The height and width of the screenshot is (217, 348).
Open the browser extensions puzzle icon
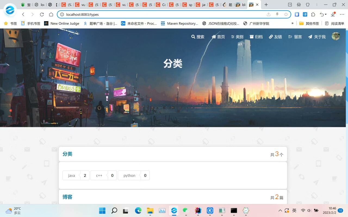pyautogui.click(x=313, y=14)
